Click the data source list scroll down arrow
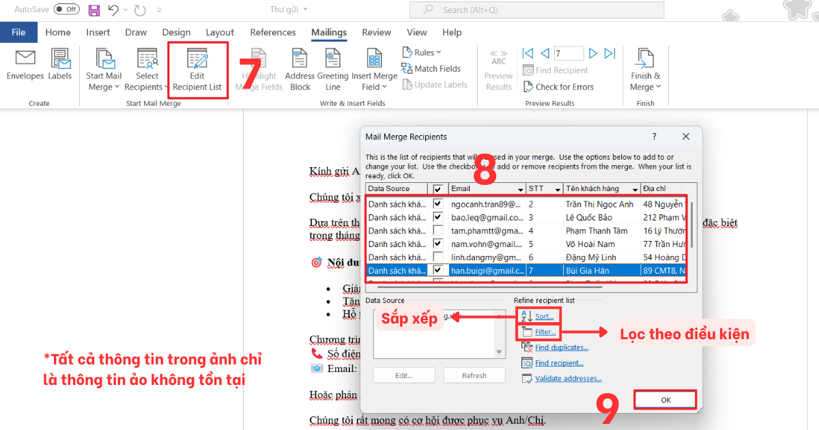Viewport: 819px width, 430px height. pos(499,352)
